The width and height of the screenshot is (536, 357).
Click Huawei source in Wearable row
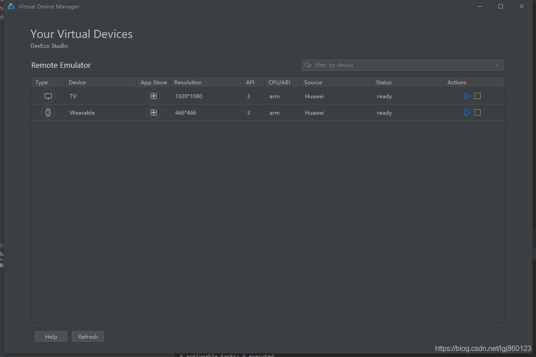click(314, 112)
